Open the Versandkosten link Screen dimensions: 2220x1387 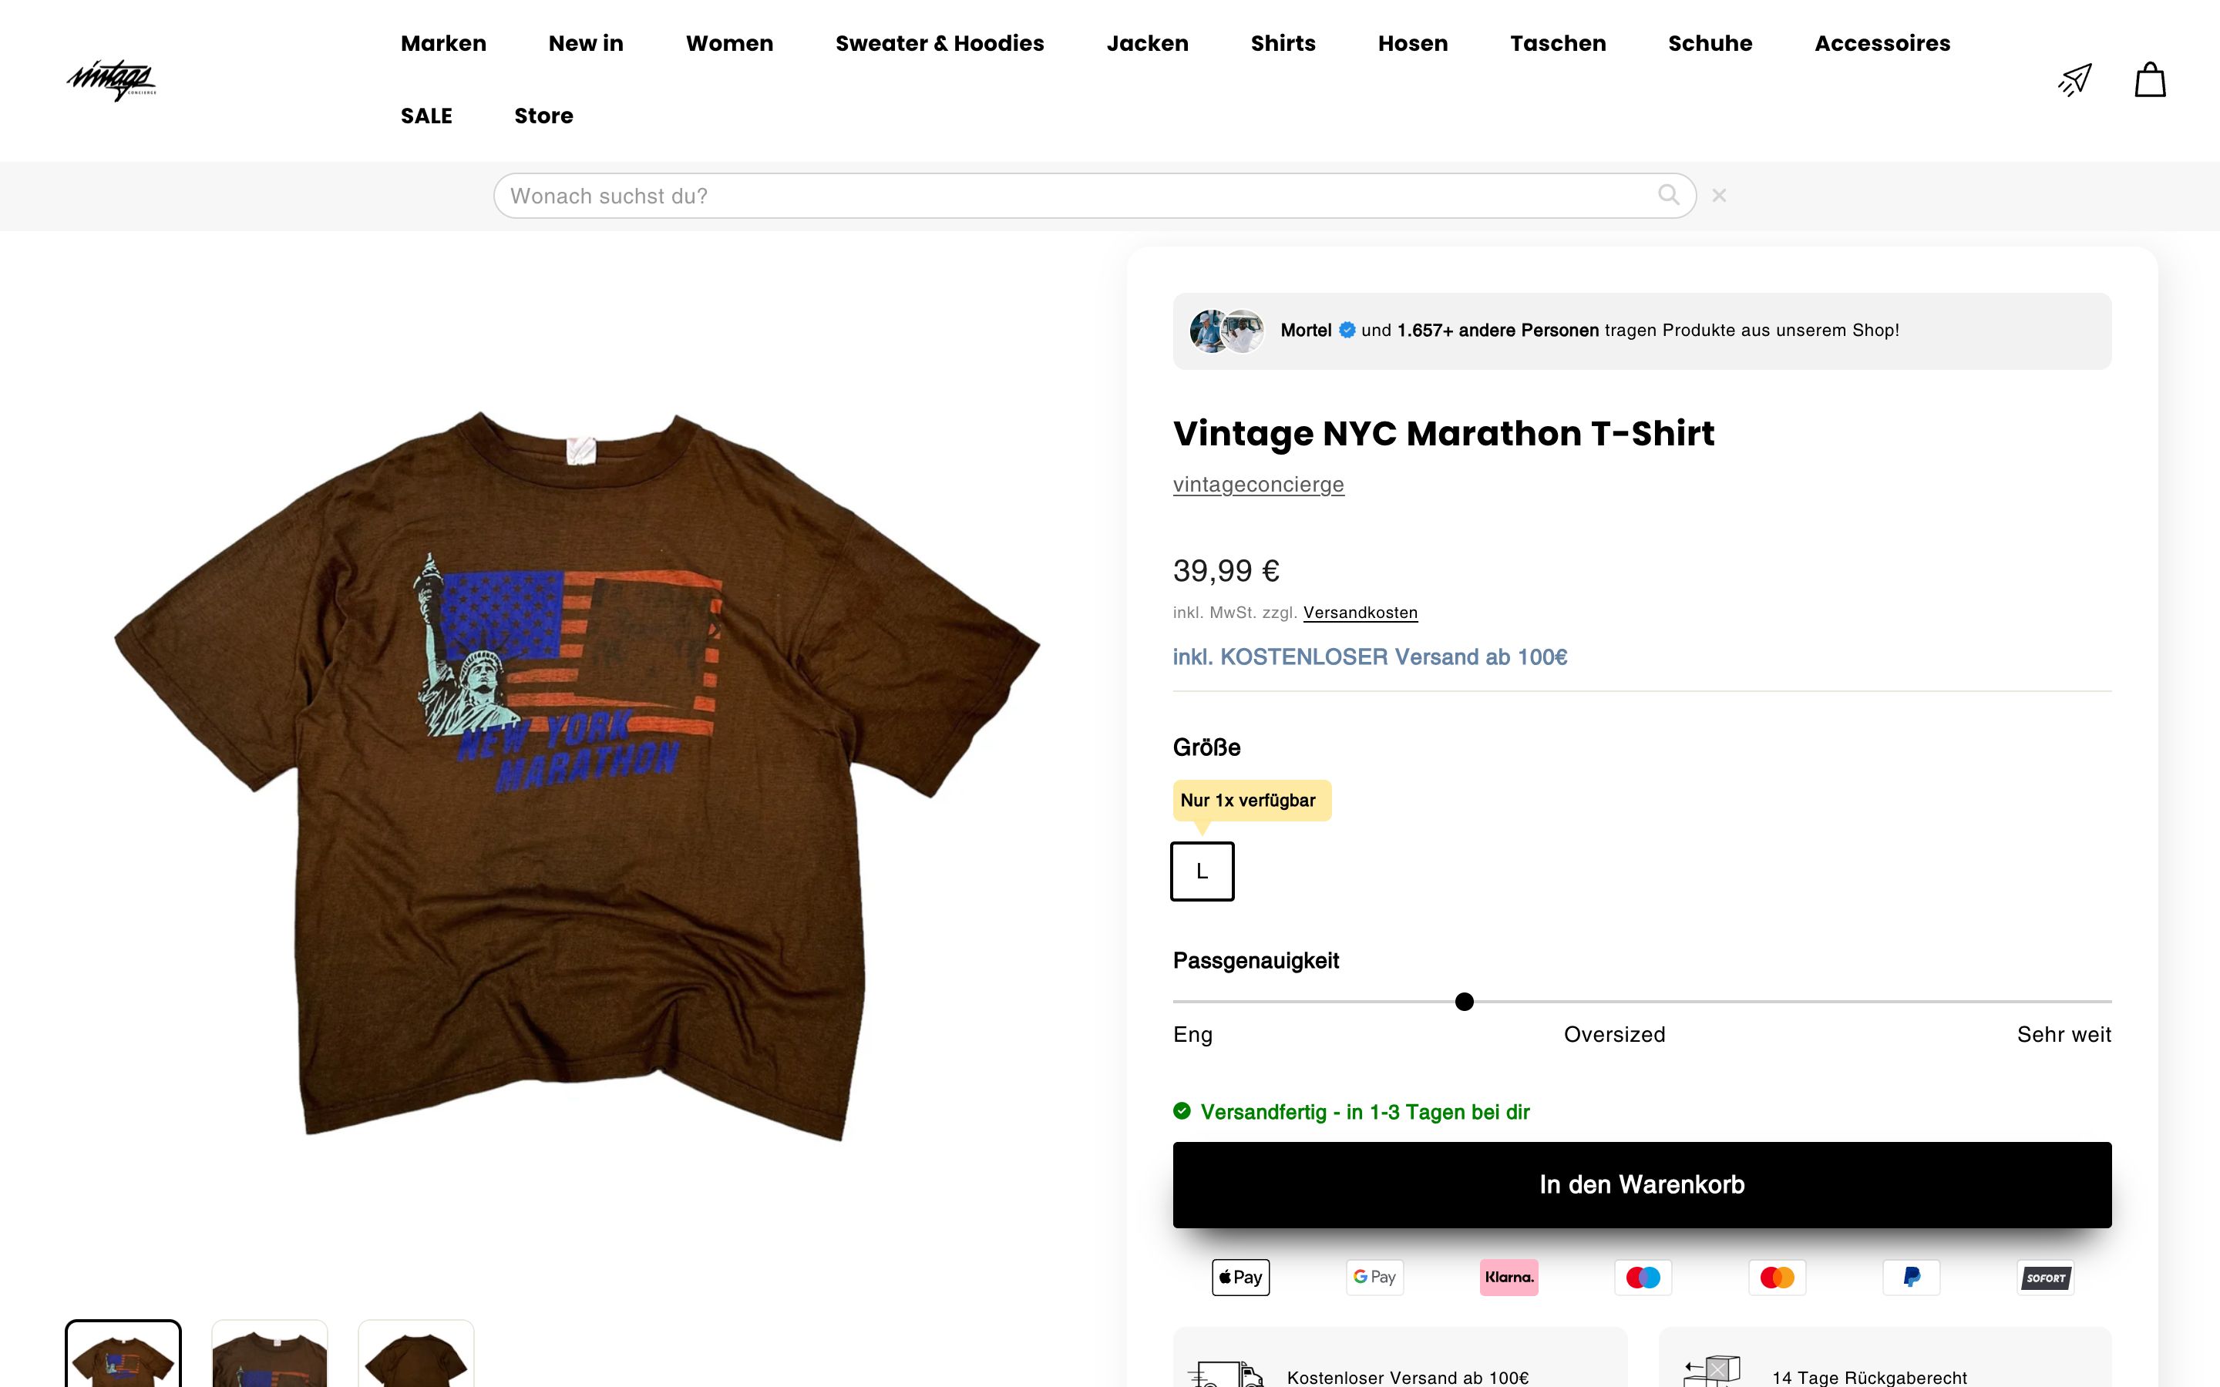(x=1360, y=612)
